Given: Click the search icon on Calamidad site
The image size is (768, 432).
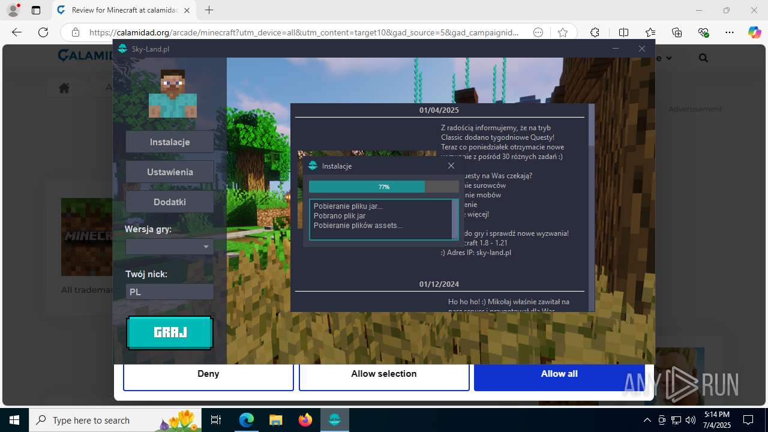Looking at the screenshot, I should pos(703,58).
